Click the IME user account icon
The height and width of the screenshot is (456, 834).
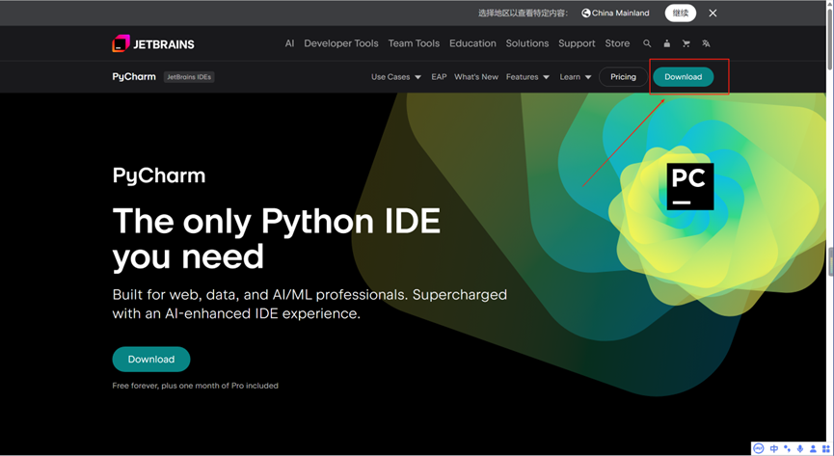(x=813, y=448)
